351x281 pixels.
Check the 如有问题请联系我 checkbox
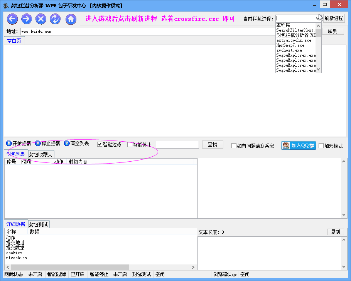(234, 146)
